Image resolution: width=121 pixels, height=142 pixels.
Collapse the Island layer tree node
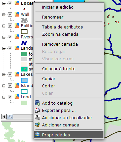4,86
